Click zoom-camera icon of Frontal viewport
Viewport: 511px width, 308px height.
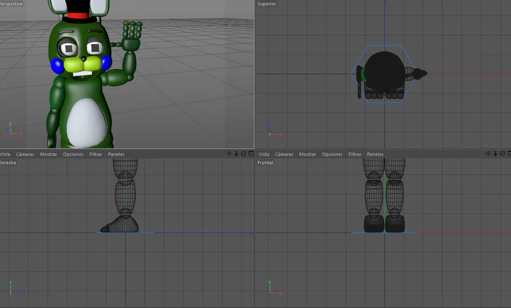point(495,154)
